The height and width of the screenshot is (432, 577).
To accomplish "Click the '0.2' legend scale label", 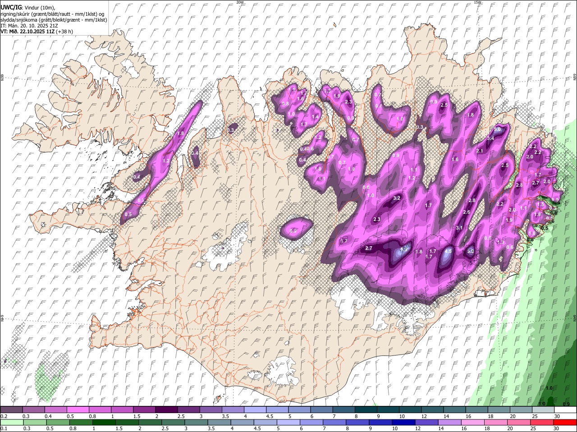I will click(x=4, y=416).
